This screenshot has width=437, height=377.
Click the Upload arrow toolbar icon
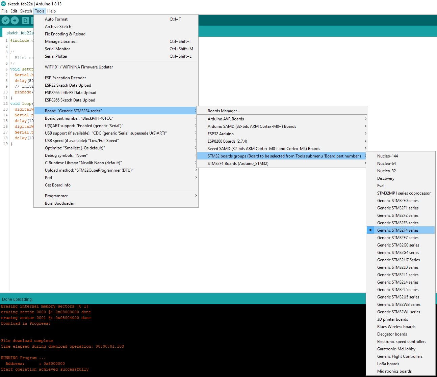[15, 21]
